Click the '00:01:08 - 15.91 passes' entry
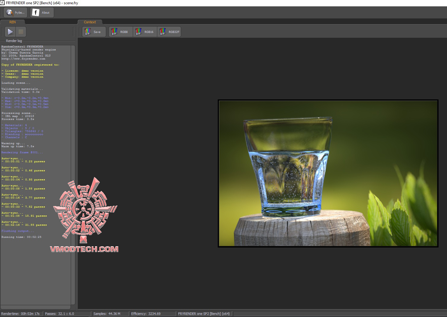This screenshot has width=447, height=317. coord(24,216)
